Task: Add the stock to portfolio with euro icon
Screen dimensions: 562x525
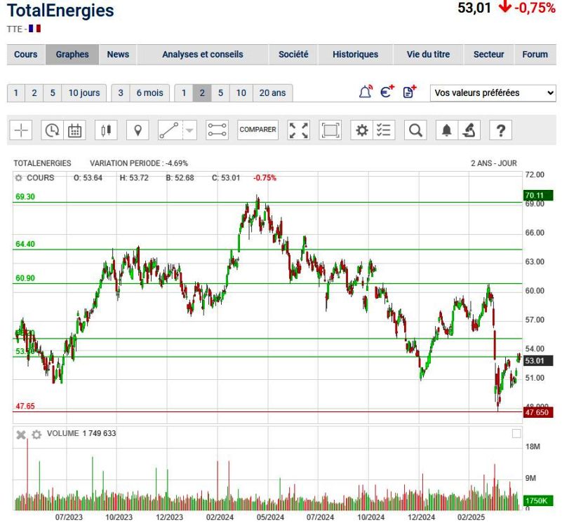Action: (x=387, y=92)
